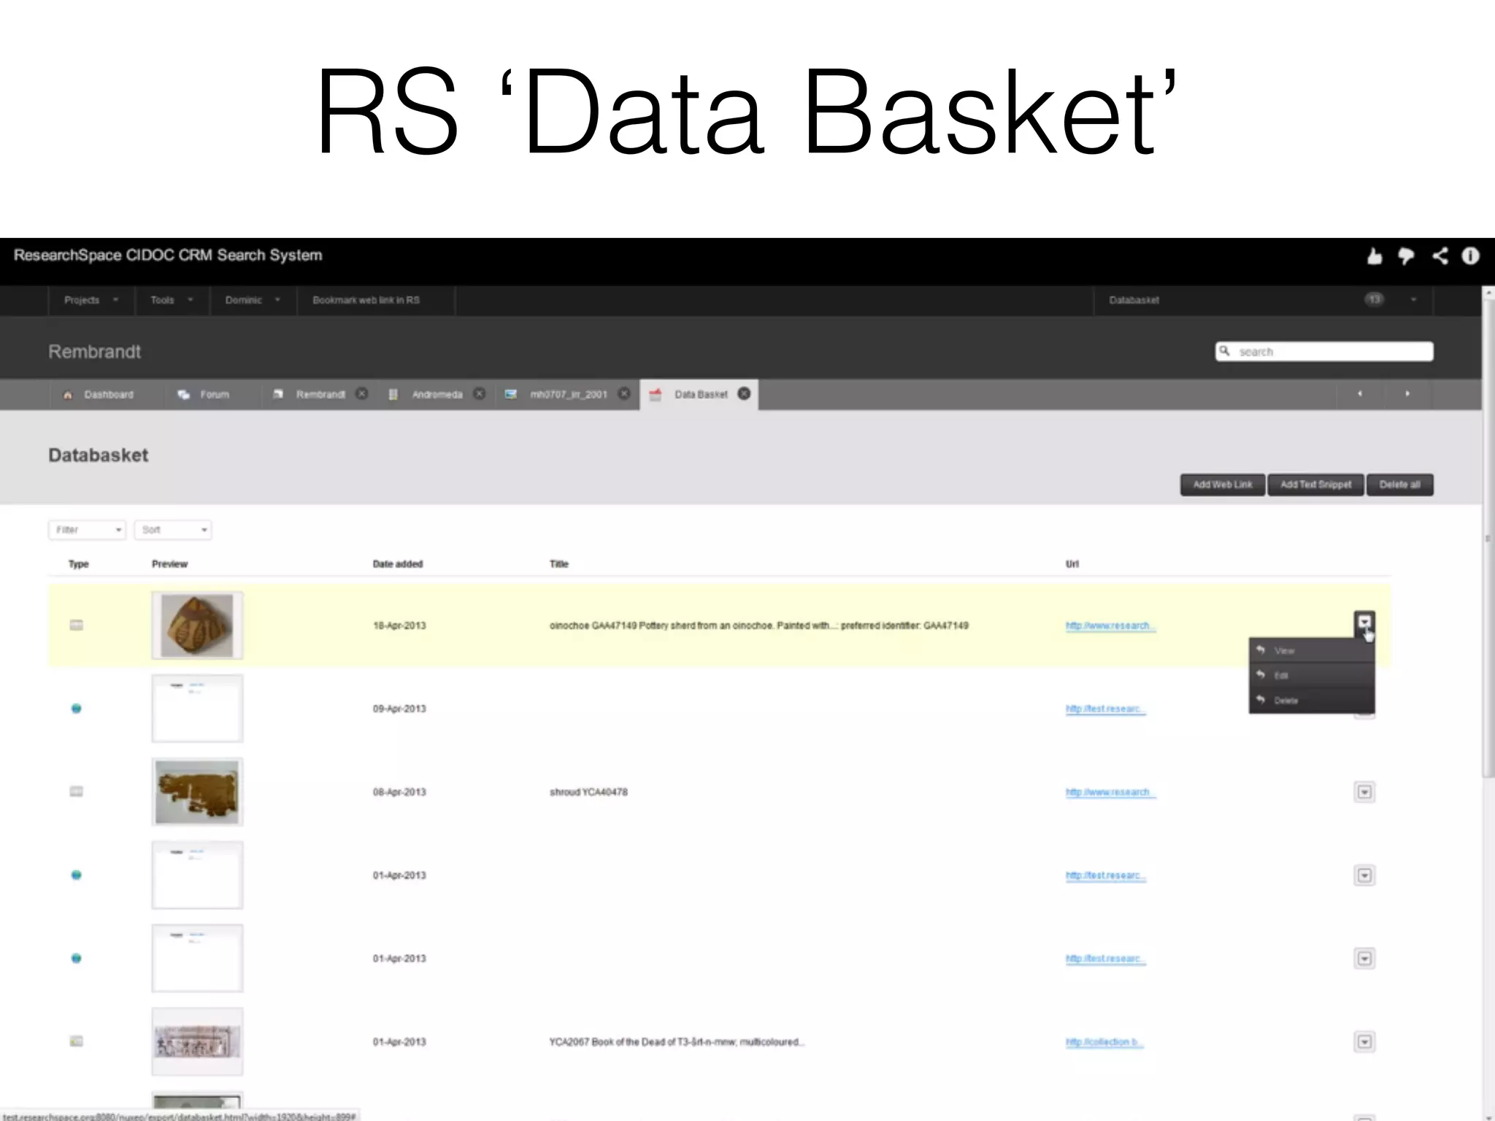Choose View from the row menu
Image resolution: width=1495 pixels, height=1121 pixels.
[x=1312, y=650]
